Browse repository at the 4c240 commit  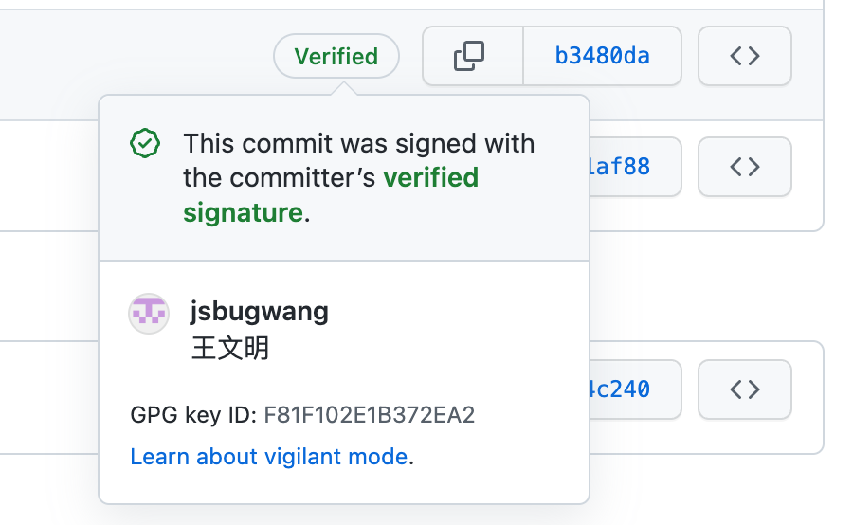pyautogui.click(x=744, y=389)
